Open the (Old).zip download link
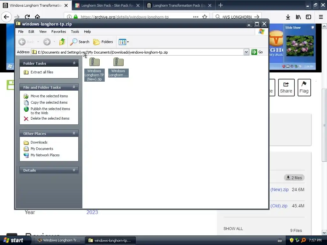The height and width of the screenshot is (245, 327). point(279,206)
